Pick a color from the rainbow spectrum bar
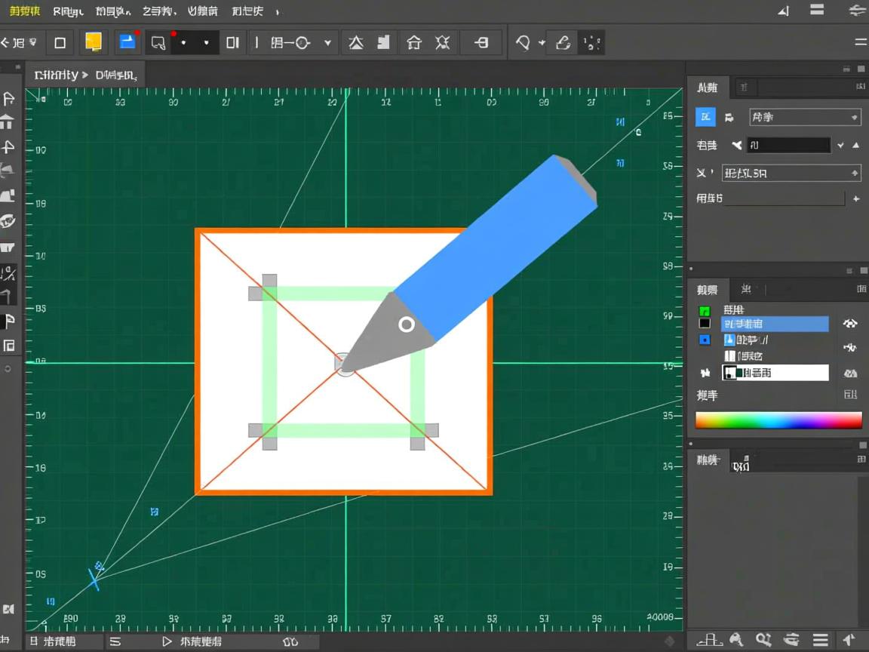This screenshot has width=869, height=652. (778, 420)
